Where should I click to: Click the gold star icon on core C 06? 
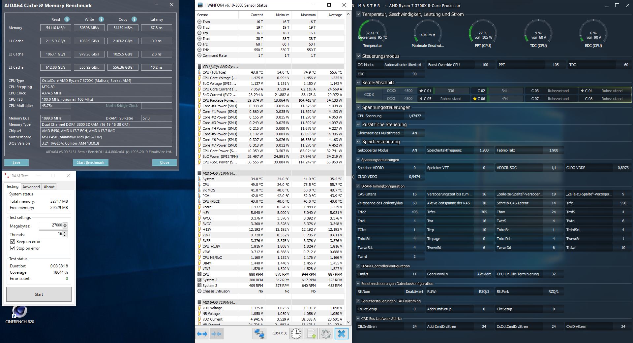tap(475, 99)
